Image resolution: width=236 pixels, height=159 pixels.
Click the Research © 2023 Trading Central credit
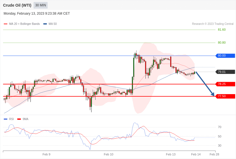(213, 24)
